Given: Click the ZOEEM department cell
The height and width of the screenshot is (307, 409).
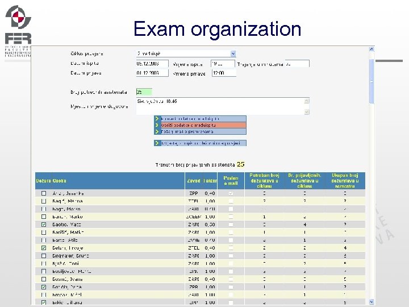Looking at the screenshot, I should (194, 217).
